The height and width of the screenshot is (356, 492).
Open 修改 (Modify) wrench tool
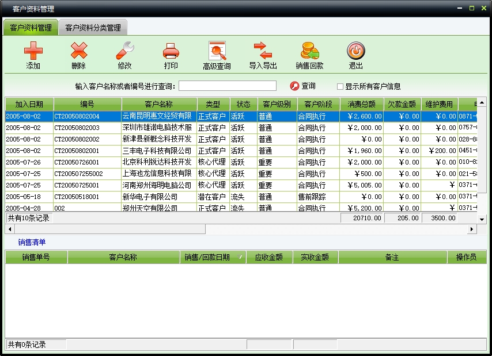point(124,52)
